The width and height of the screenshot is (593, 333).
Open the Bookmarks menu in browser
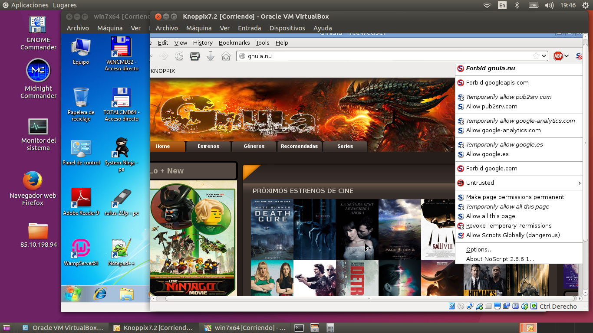click(x=234, y=42)
